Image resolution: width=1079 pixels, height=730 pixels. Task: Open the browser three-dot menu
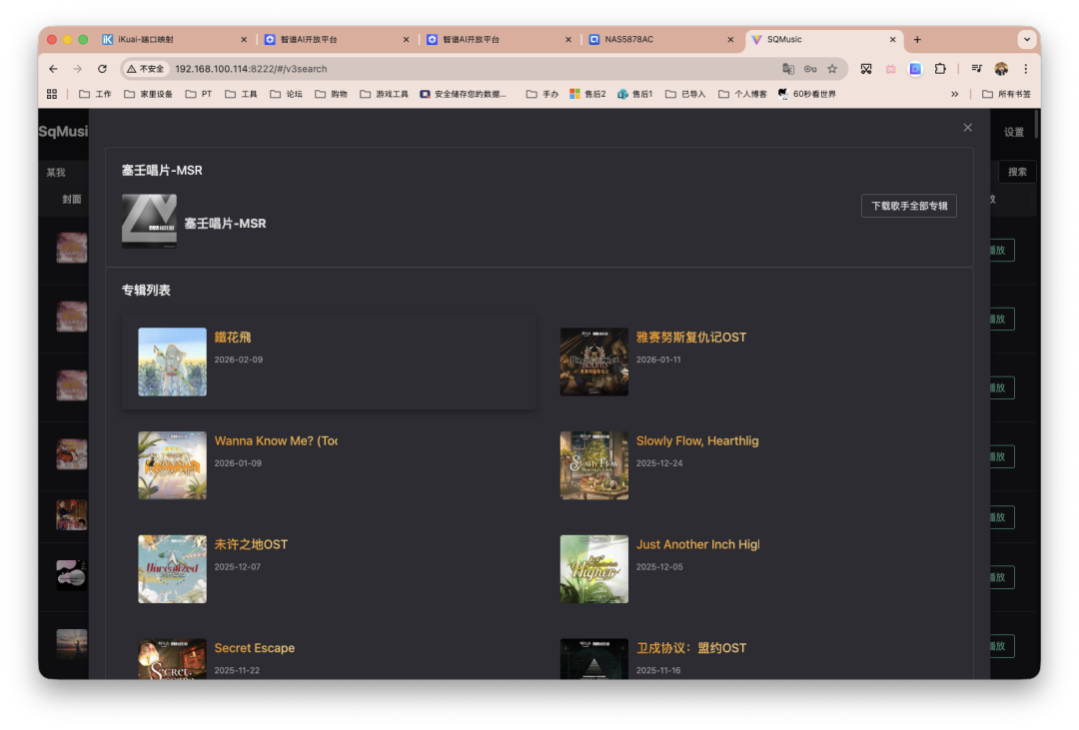(x=1025, y=68)
